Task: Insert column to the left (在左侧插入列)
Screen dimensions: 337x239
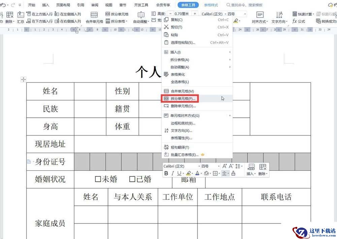Action: pos(68,14)
